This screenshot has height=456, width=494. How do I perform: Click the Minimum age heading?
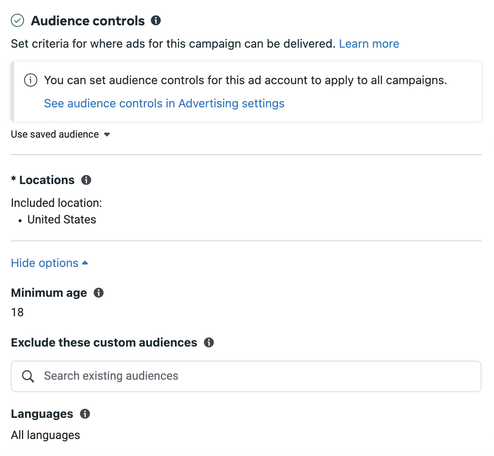49,293
